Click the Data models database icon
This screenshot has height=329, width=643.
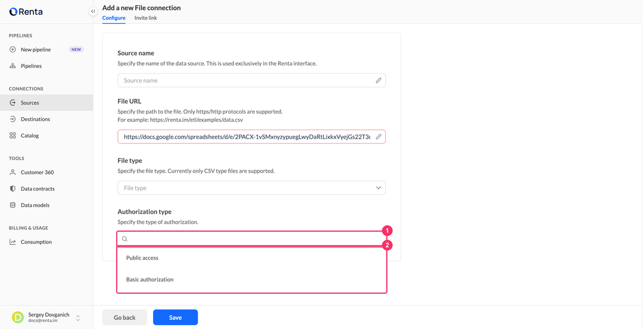coord(13,205)
